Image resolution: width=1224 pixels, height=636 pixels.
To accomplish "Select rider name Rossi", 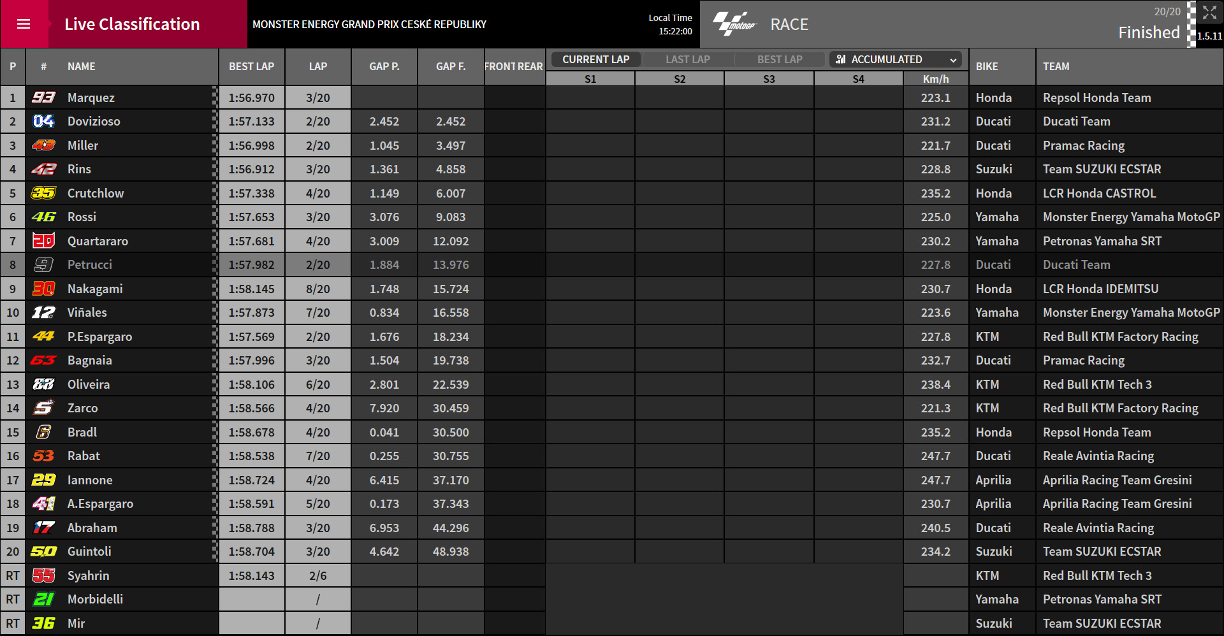I will coord(82,217).
